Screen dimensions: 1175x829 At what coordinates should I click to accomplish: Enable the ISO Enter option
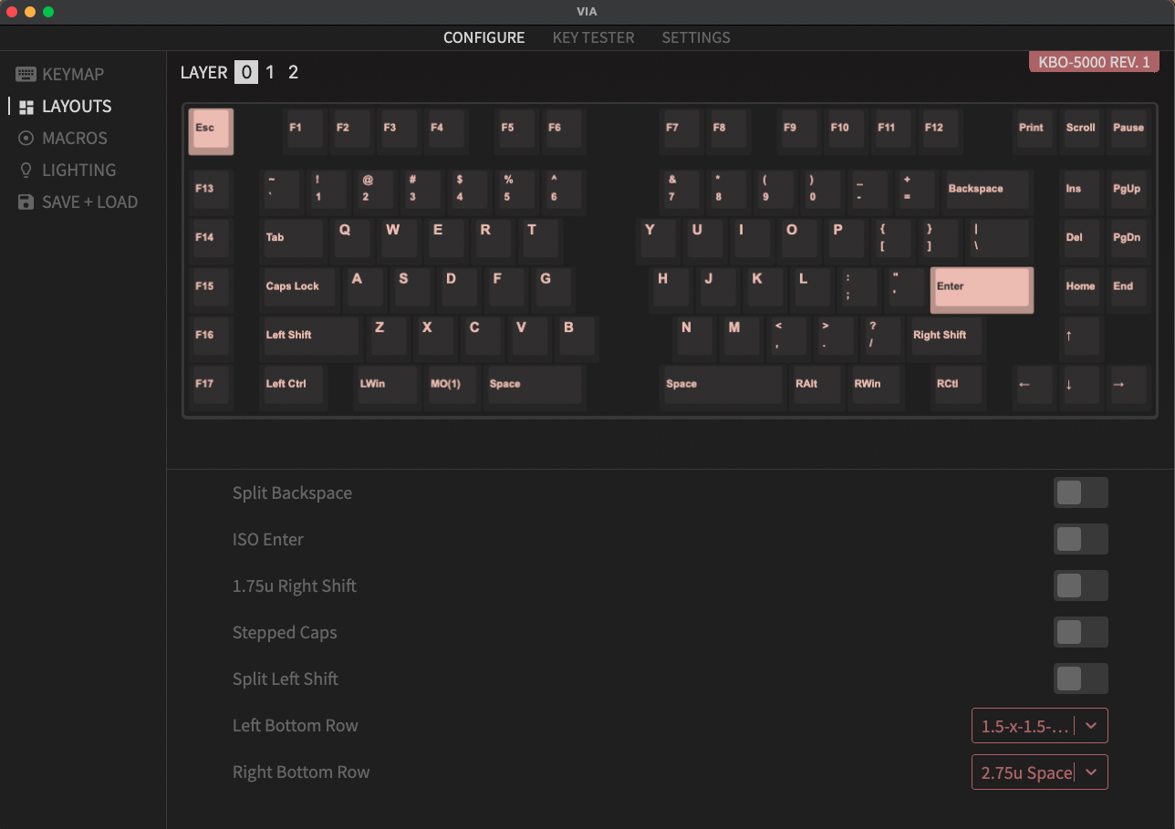(1081, 539)
